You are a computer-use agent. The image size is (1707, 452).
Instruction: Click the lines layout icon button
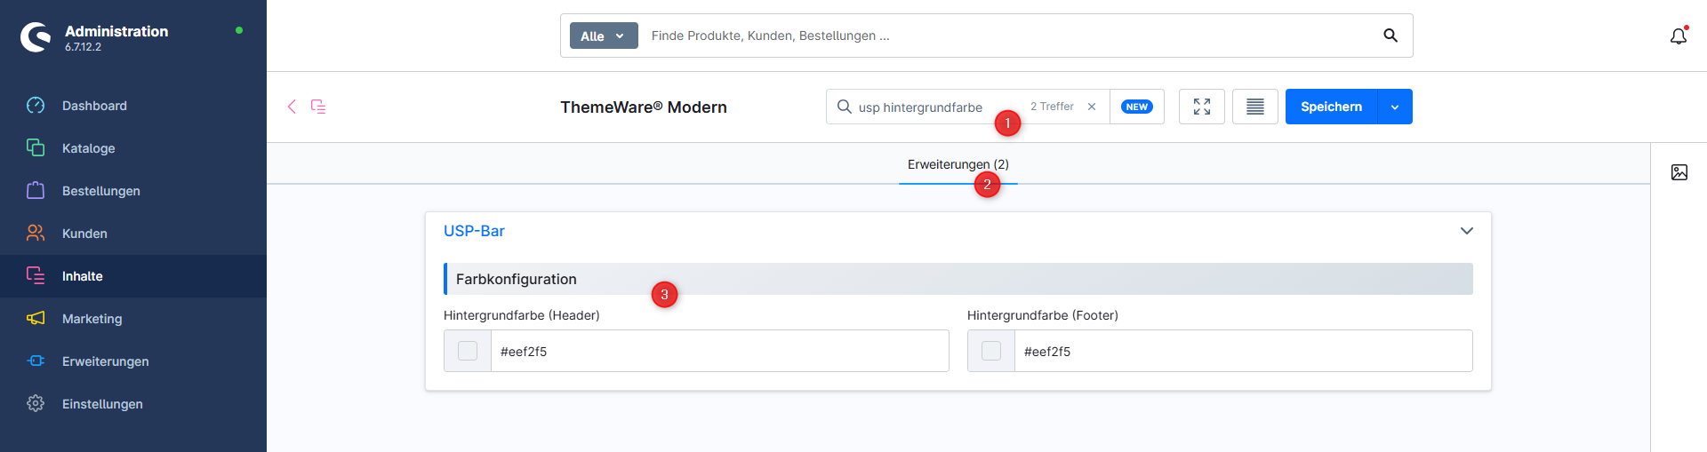tap(1255, 107)
